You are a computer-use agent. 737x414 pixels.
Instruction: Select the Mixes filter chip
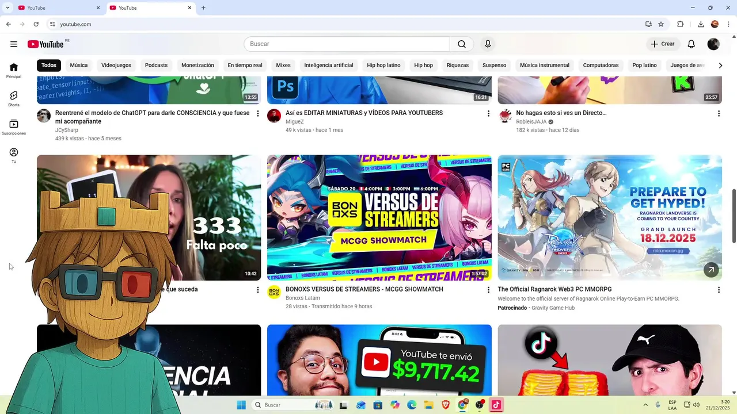click(x=283, y=66)
